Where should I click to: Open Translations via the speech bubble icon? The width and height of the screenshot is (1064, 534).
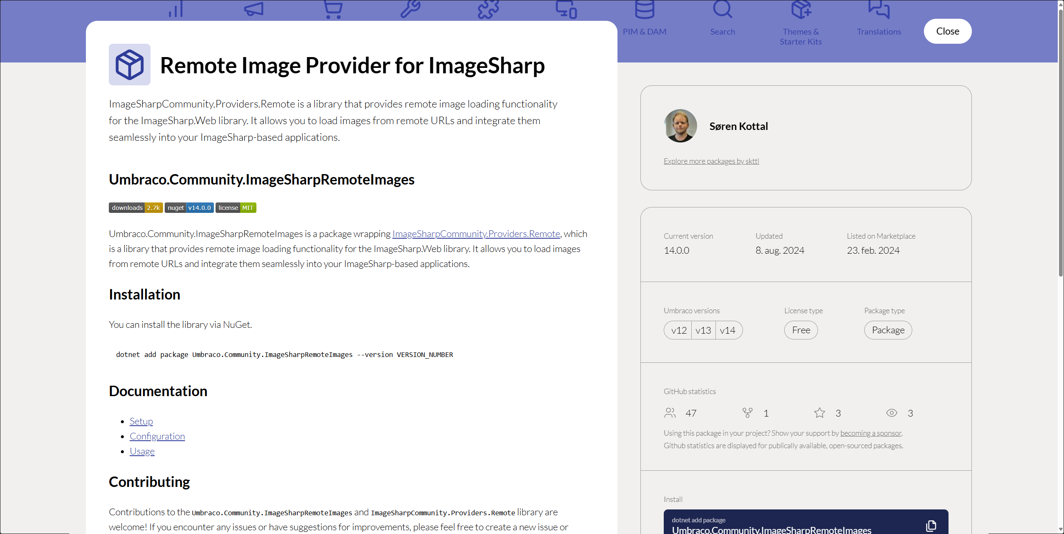point(879,10)
